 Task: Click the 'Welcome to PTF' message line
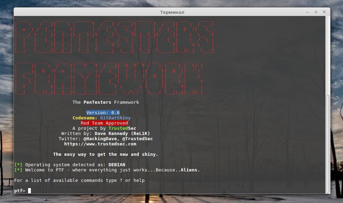coord(107,170)
